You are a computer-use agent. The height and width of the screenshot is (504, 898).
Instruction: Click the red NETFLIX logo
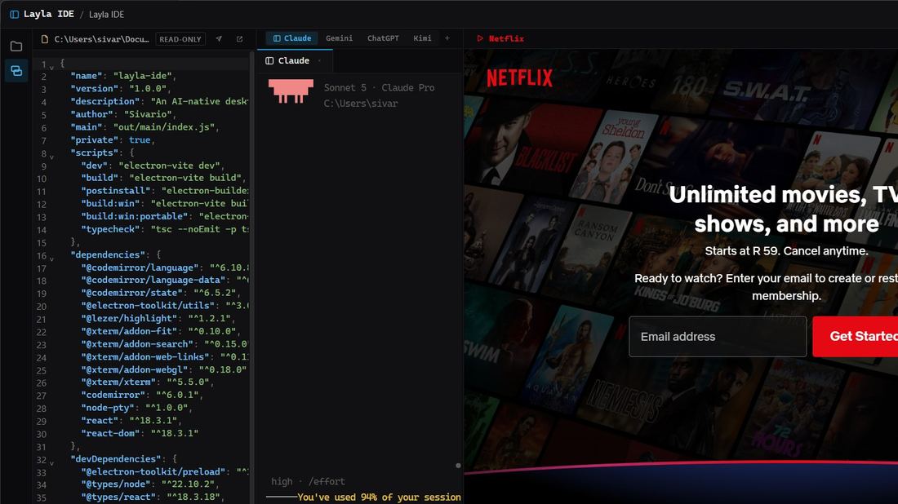(x=519, y=77)
